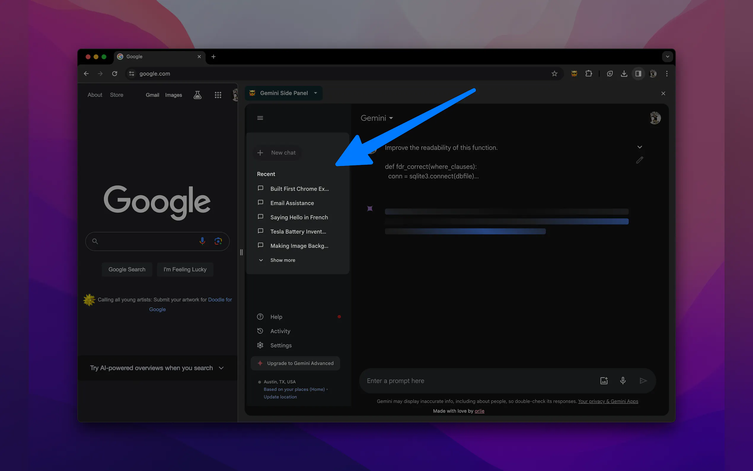Open Google Labs flask icon
The image size is (753, 471).
click(x=197, y=95)
